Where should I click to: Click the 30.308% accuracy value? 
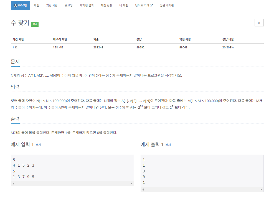[x=228, y=48]
